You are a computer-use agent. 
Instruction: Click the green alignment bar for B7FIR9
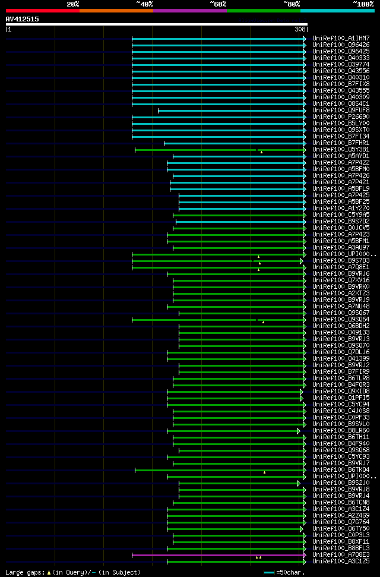241,373
